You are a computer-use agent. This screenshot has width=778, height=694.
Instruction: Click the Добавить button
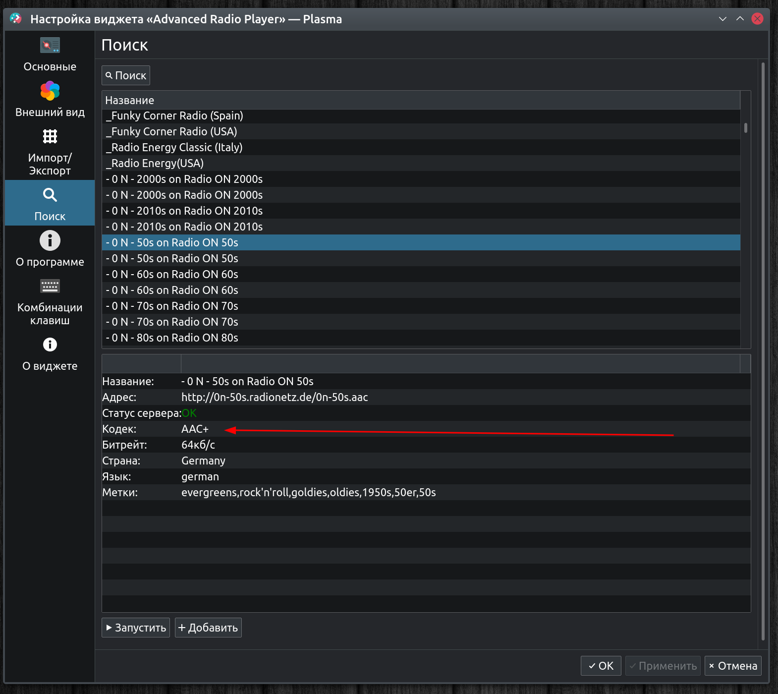click(x=208, y=628)
